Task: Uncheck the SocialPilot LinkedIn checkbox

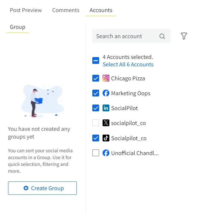Action: 96,108
